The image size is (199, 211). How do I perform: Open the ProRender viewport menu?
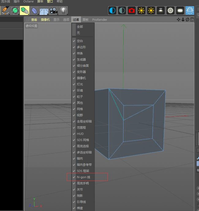point(99,20)
